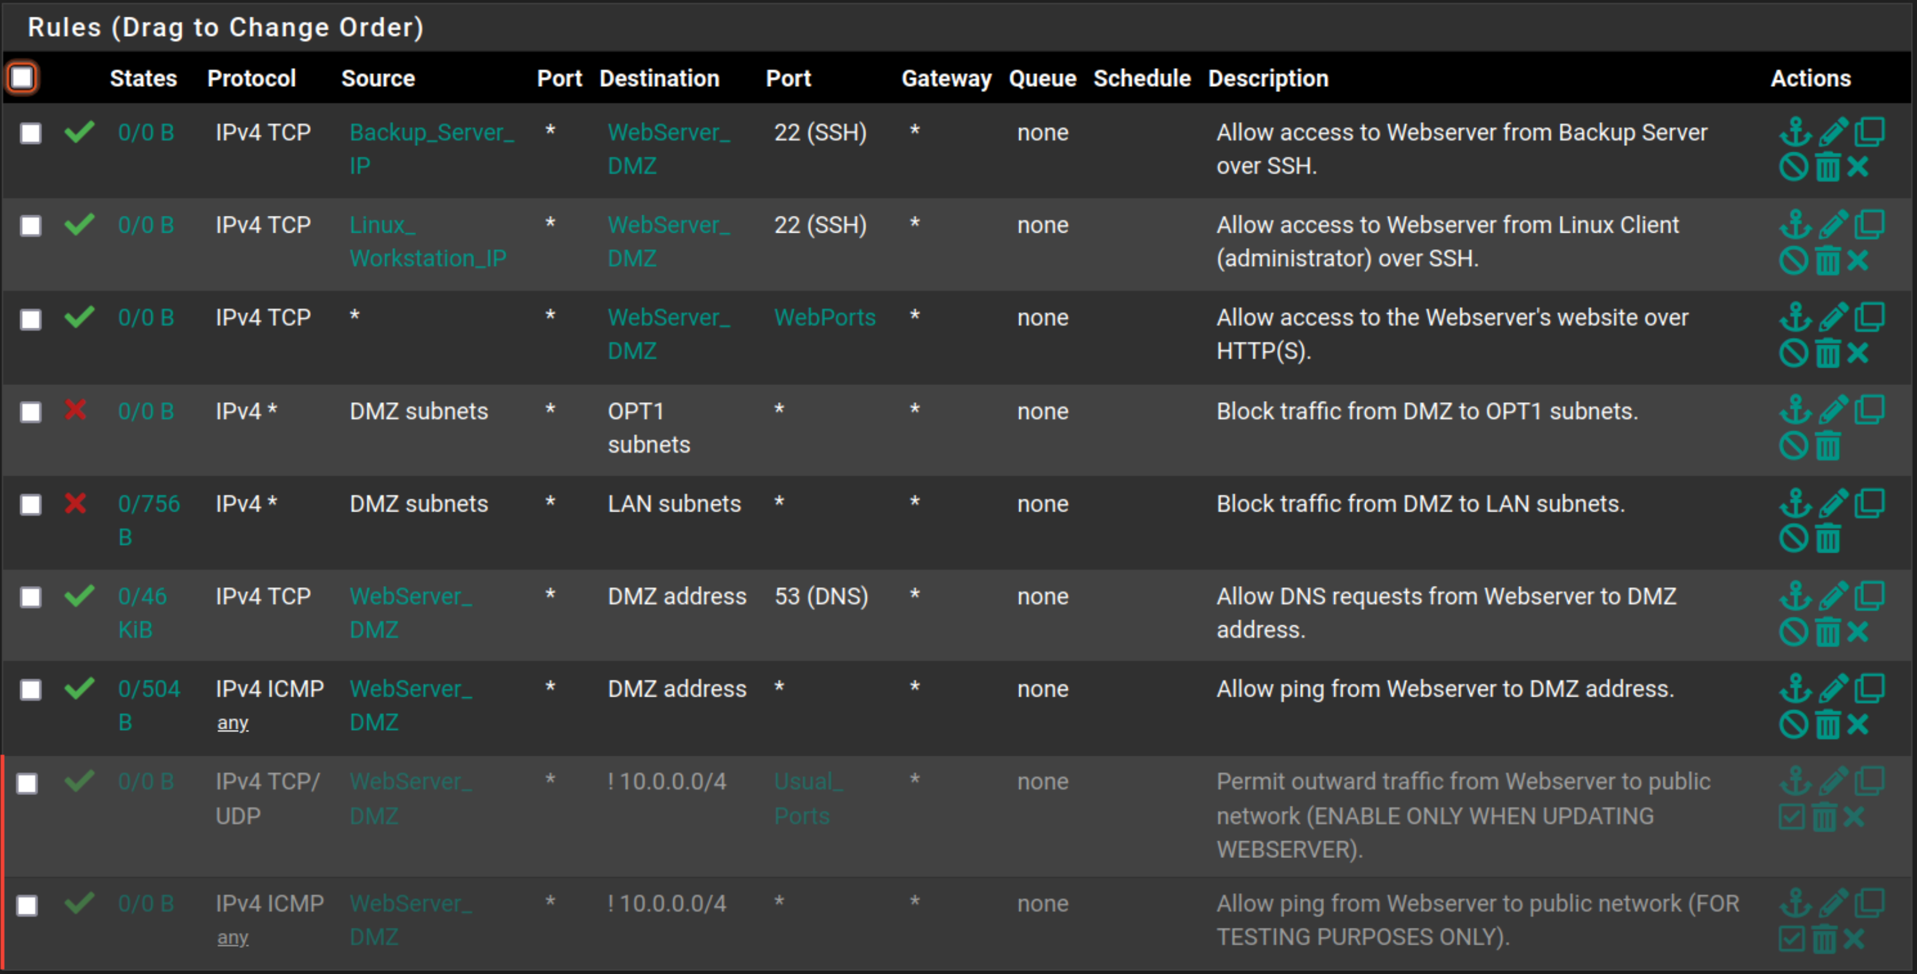Delete the Block DMZ to OPT1 rule
The height and width of the screenshot is (974, 1917).
click(x=1828, y=446)
